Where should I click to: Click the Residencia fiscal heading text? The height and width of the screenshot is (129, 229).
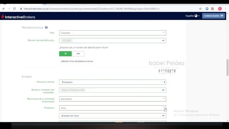point(33,28)
